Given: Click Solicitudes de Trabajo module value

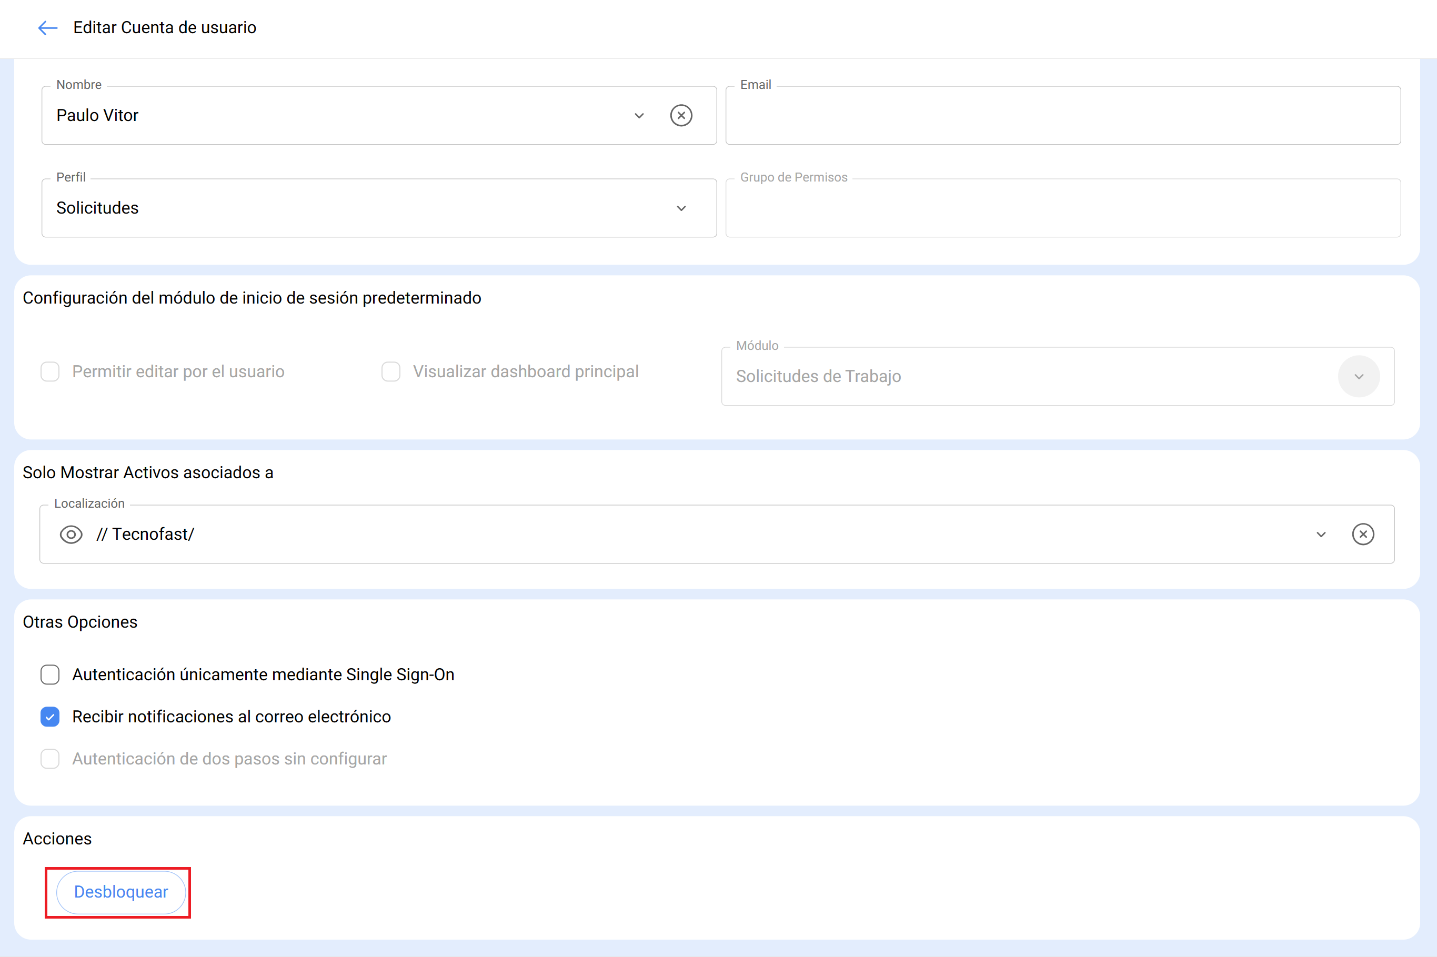Looking at the screenshot, I should pyautogui.click(x=818, y=376).
